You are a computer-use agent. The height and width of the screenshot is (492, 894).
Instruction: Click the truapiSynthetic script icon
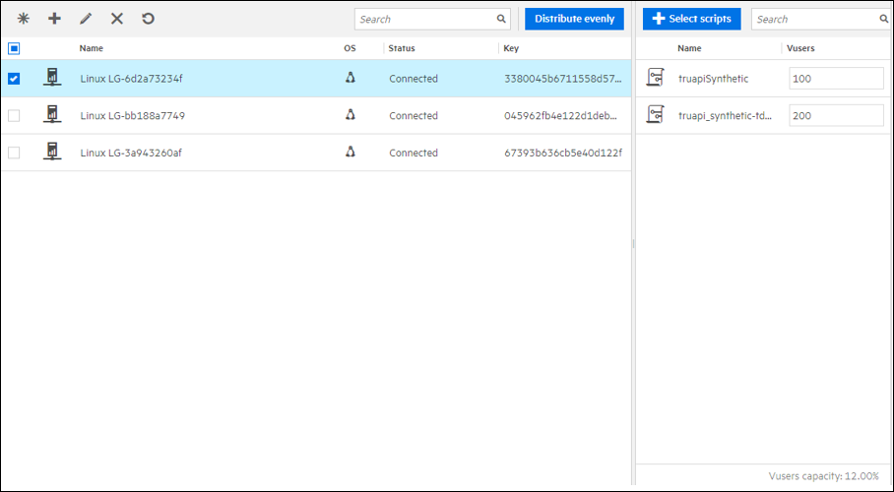click(656, 79)
